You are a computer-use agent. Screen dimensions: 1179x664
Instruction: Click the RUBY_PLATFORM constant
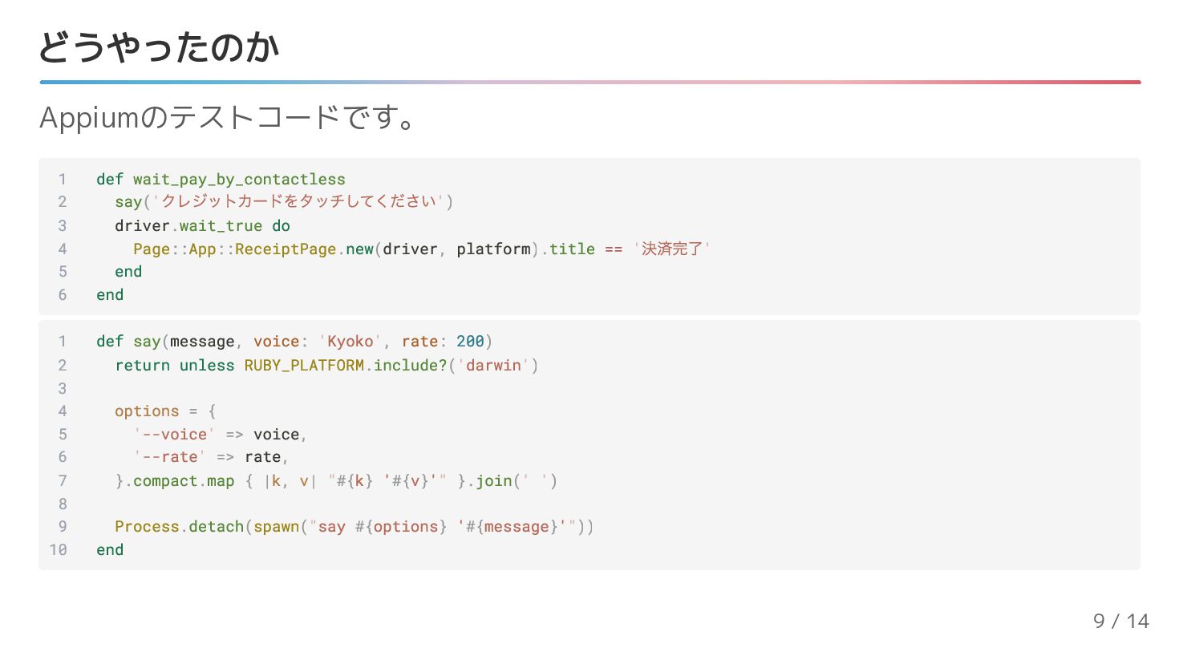pos(304,365)
